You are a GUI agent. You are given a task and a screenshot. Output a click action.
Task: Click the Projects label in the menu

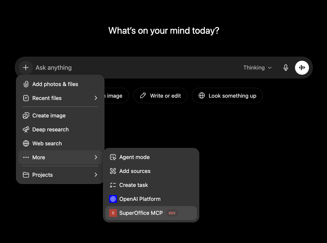coord(42,175)
